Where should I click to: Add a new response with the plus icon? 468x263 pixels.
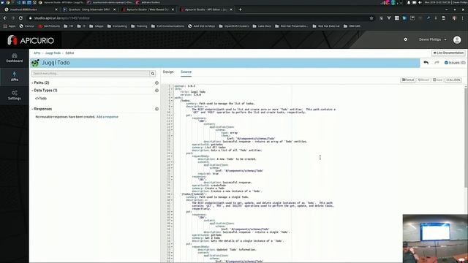point(156,109)
